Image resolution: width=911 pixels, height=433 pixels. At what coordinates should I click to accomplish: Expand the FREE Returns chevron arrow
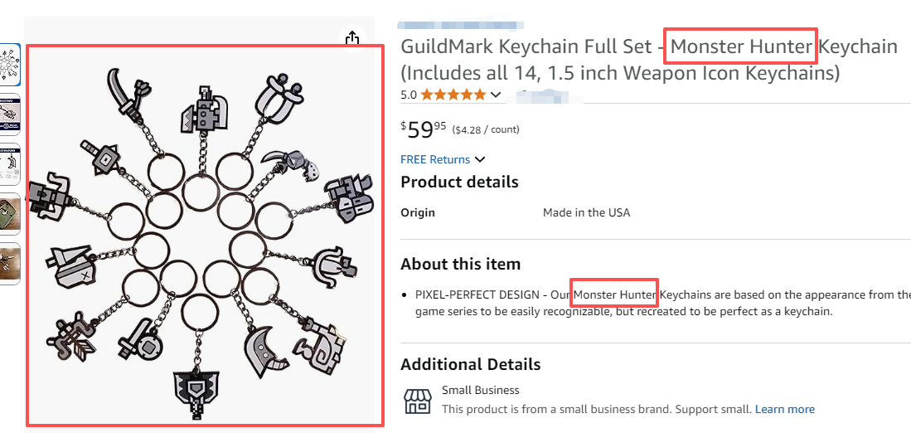[480, 159]
